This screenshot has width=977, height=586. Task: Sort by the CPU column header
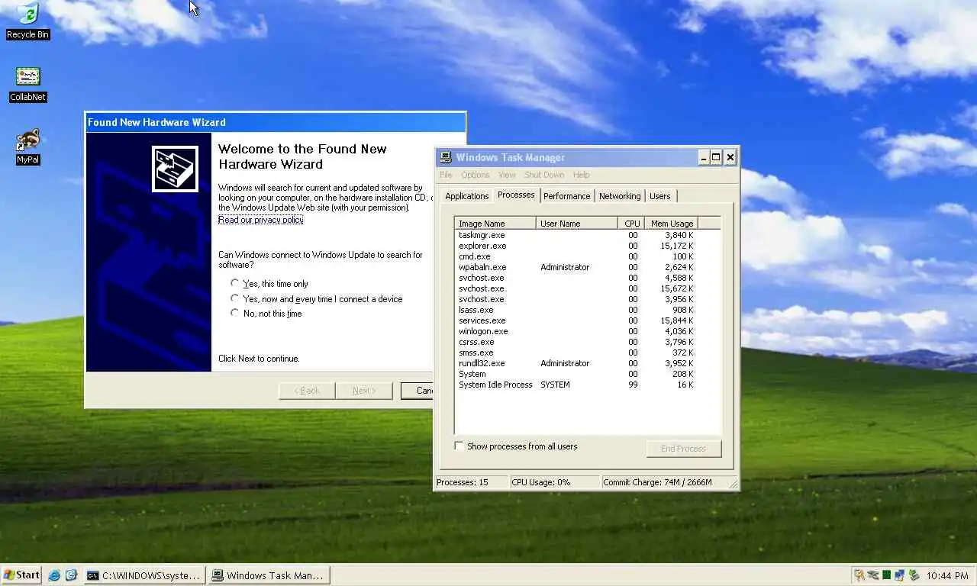click(x=630, y=224)
